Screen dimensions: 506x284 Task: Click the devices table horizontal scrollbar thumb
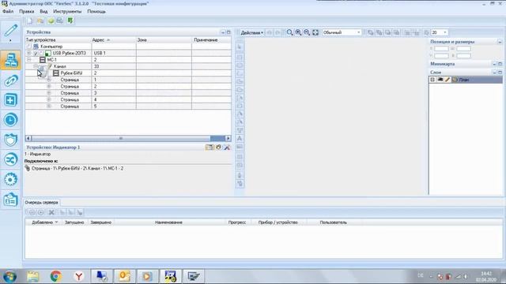click(121, 139)
